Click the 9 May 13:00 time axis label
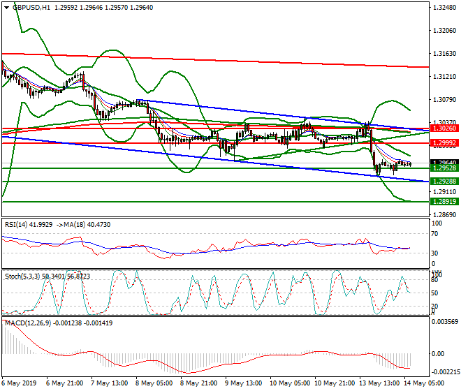Image resolution: width=461 pixels, height=391 pixels. pyautogui.click(x=243, y=383)
